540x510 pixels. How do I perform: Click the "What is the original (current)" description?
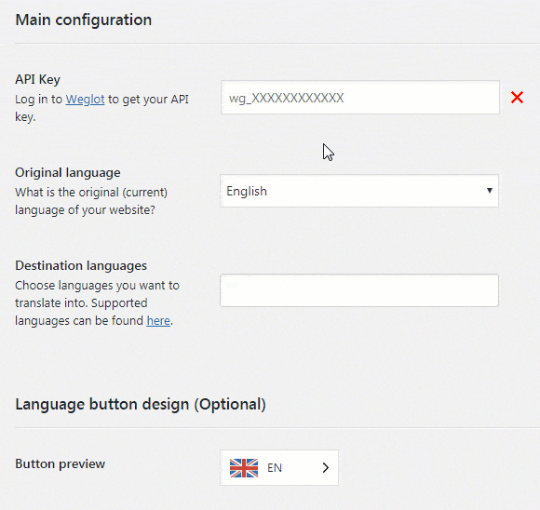(x=91, y=192)
